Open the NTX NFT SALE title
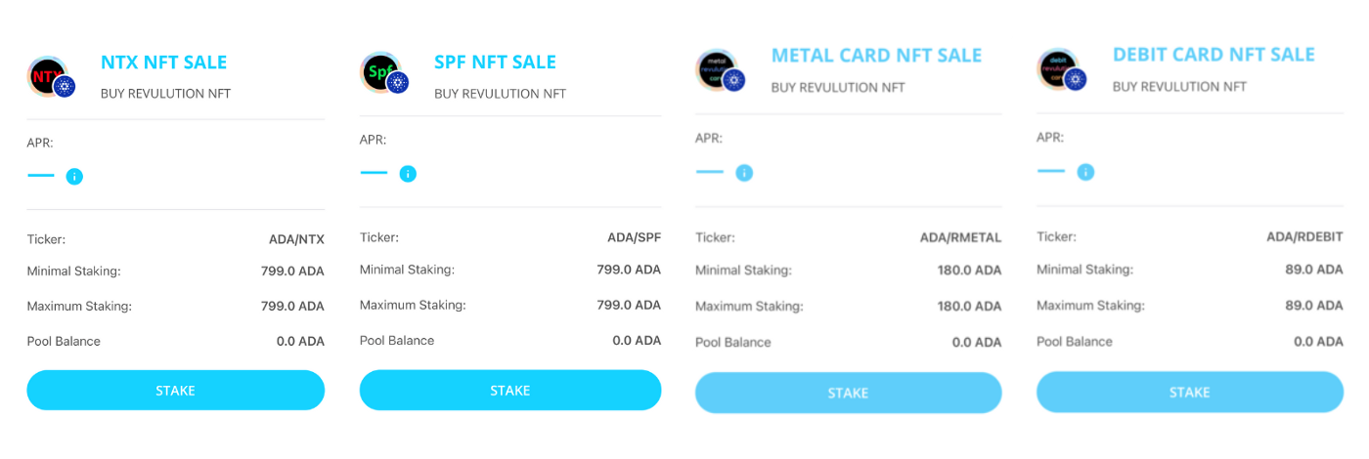Viewport: 1369px width, 459px height. (x=163, y=63)
